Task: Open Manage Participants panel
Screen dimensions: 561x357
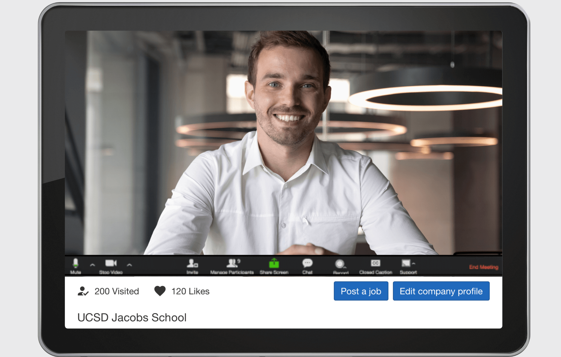Action: [x=232, y=264]
